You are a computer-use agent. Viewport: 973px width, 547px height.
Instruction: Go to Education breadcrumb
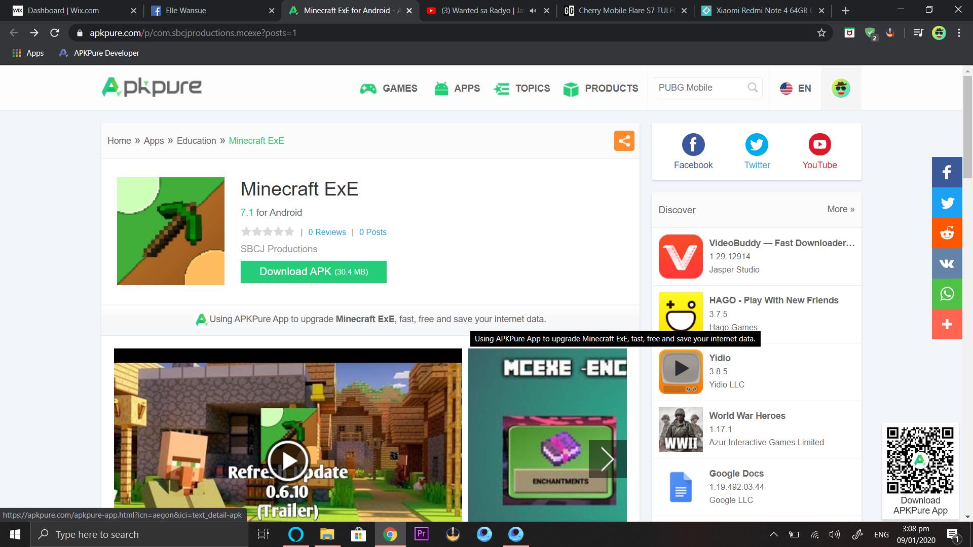196,141
